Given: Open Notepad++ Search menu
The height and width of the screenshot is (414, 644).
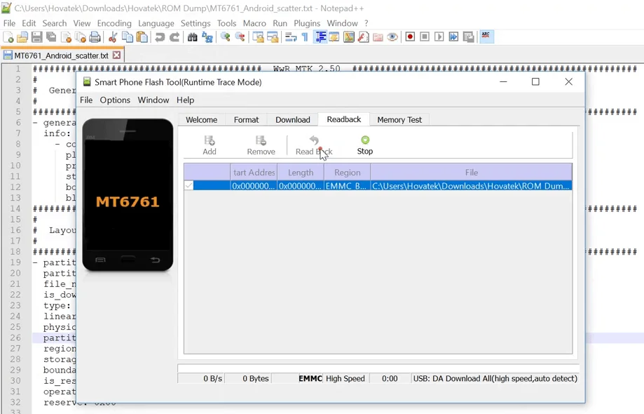Looking at the screenshot, I should (54, 23).
